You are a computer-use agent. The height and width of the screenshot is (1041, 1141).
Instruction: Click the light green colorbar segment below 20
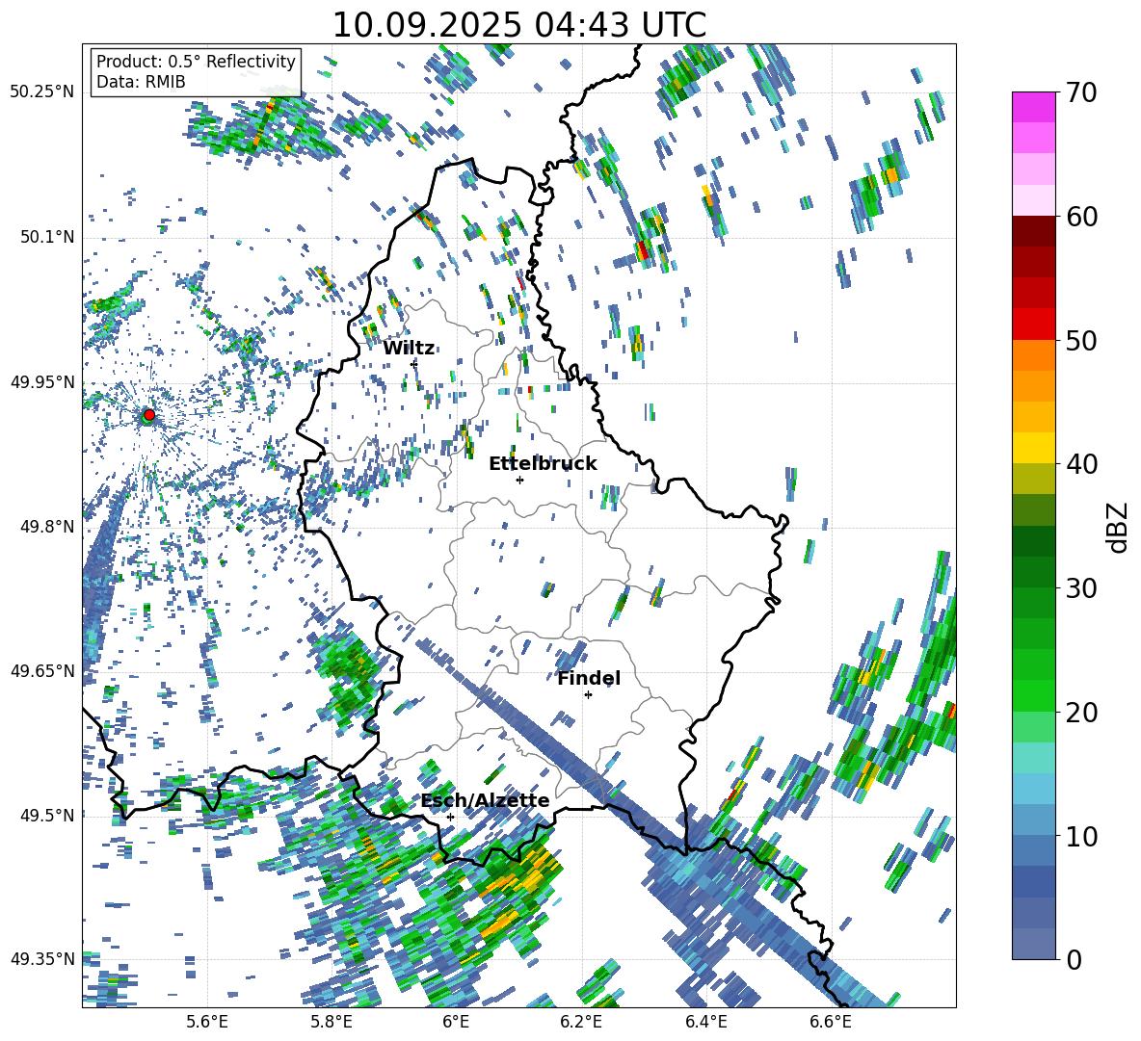[x=1033, y=727]
